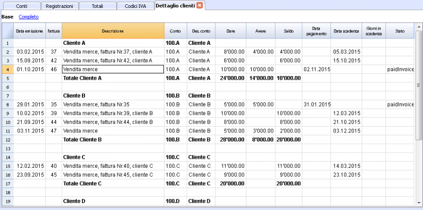This screenshot has height=210, width=423.
Task: Click the Giorni in scadenza column header
Action: (x=374, y=31)
